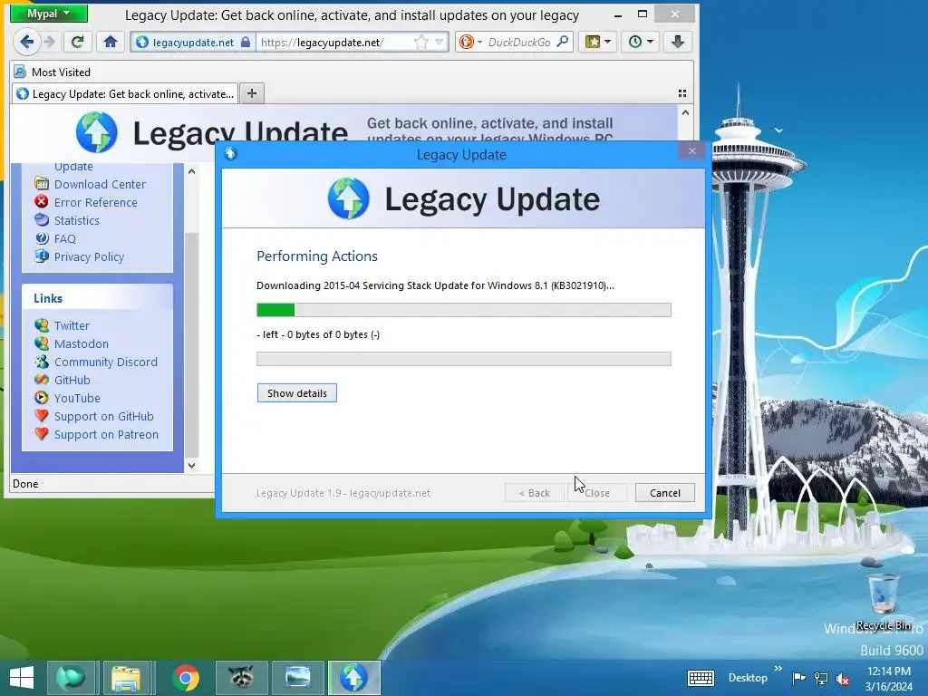Go back with the browser Back arrow

pos(26,42)
